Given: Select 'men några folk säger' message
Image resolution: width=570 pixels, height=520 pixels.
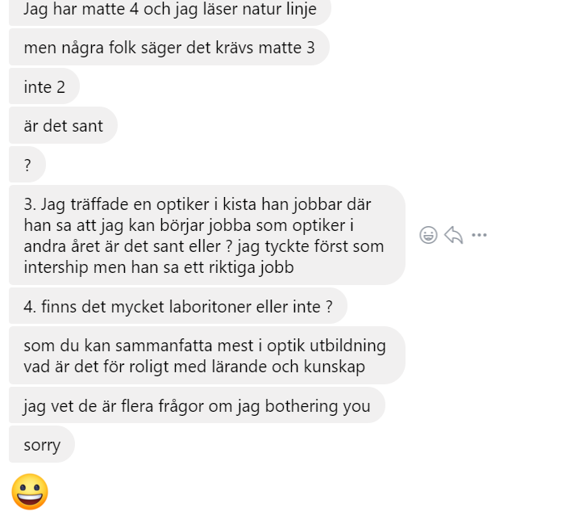Looking at the screenshot, I should tap(169, 48).
